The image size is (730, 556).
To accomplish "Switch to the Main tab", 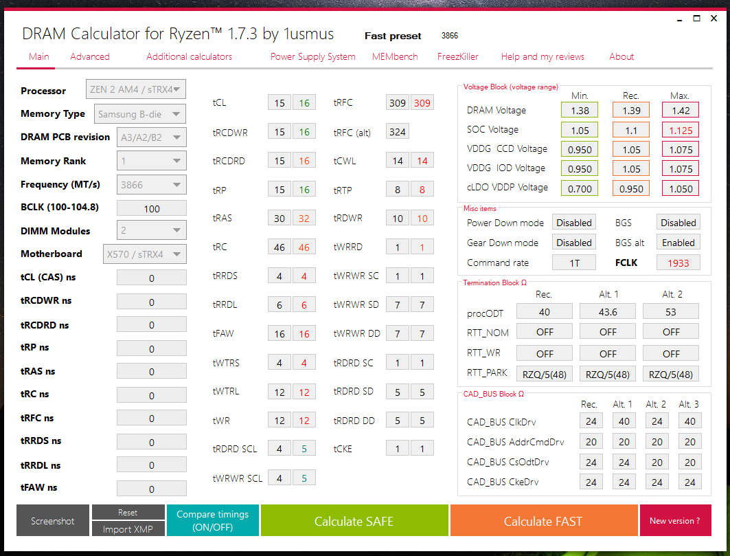I will [38, 56].
